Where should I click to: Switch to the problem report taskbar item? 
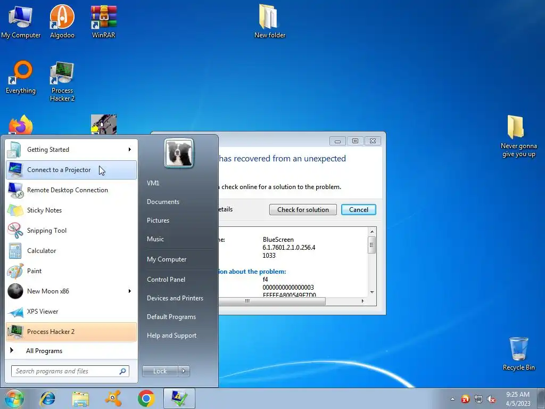pos(179,398)
